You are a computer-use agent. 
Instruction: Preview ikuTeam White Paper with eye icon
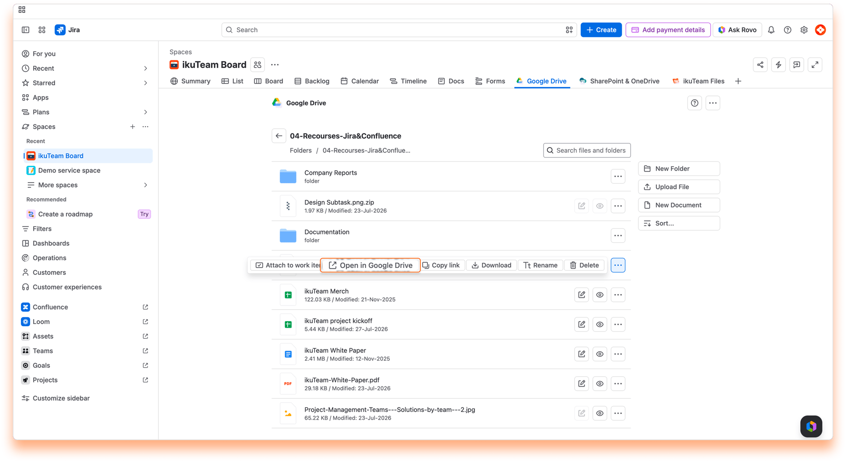pyautogui.click(x=600, y=354)
